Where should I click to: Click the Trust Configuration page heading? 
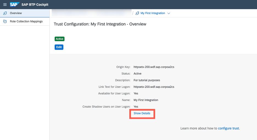pyautogui.click(x=100, y=24)
